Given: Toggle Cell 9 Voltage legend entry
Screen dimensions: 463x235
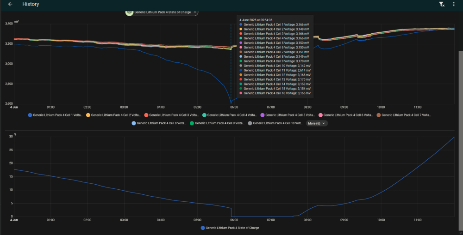Looking at the screenshot, I should point(217,123).
